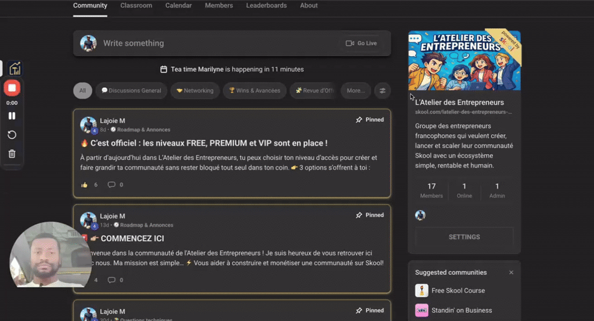
Task: Filter posts by Revue d'Offre category
Action: coord(314,91)
